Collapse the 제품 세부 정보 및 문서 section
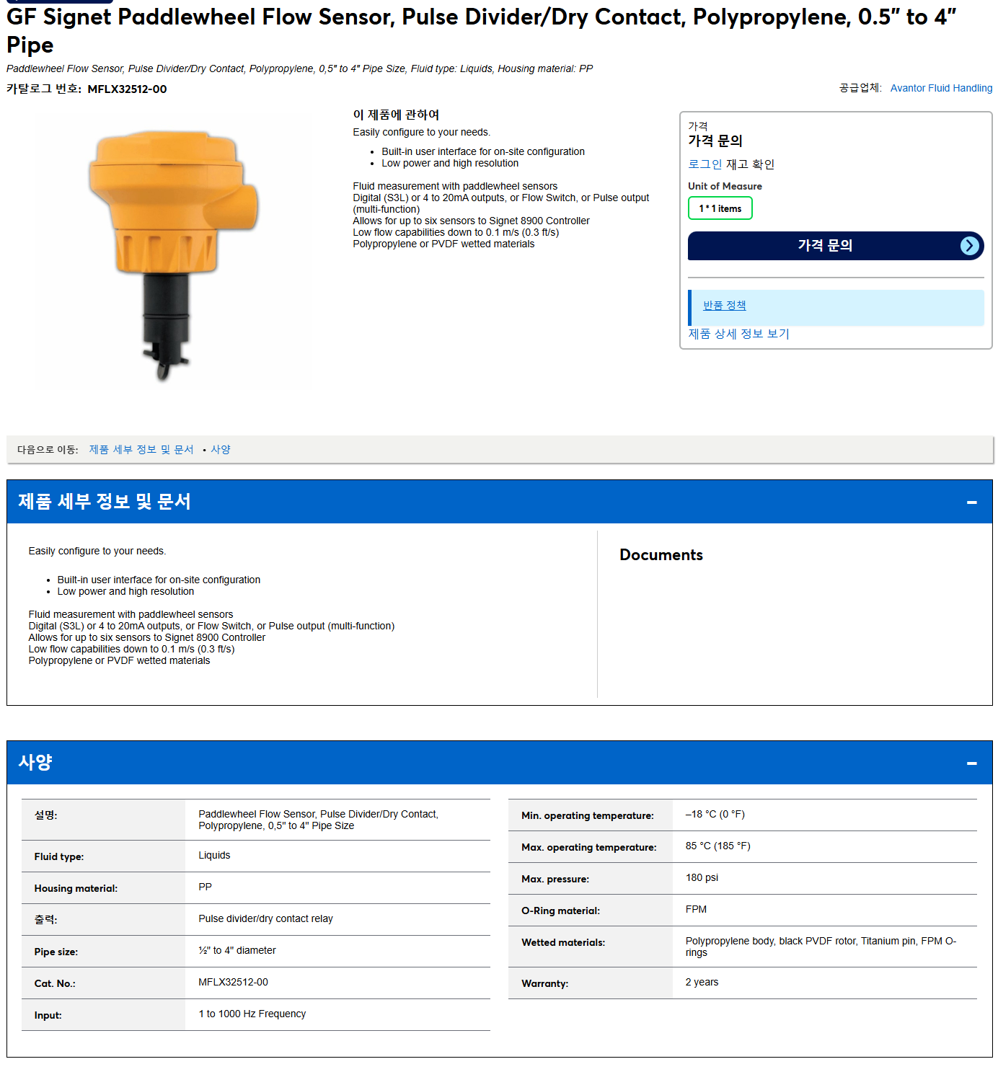This screenshot has width=998, height=1072. click(971, 502)
